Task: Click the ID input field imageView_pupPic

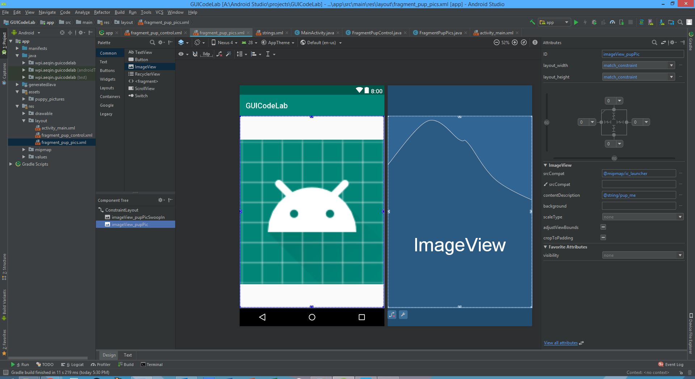Action: [x=643, y=54]
